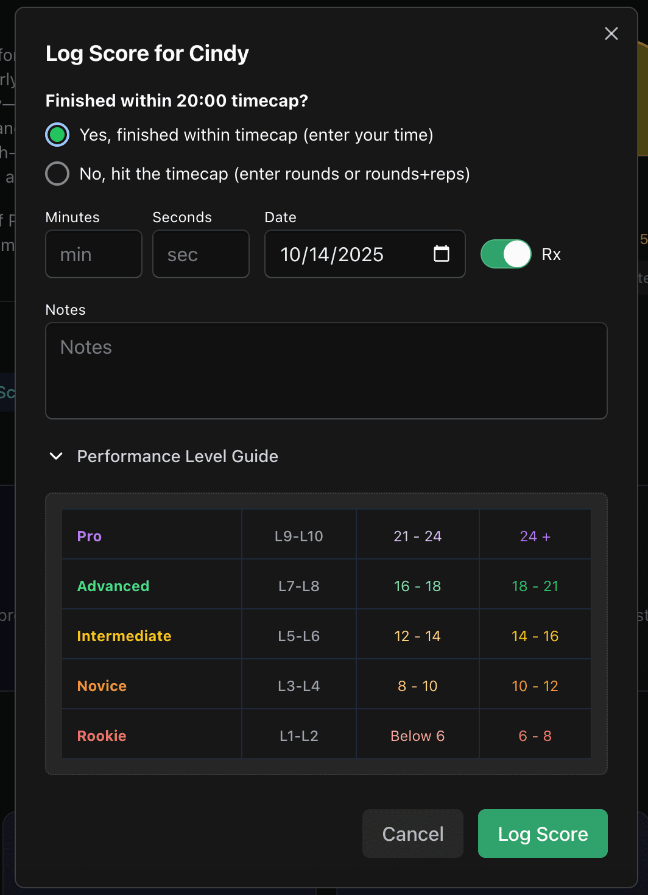This screenshot has width=648, height=895.
Task: Select the Advanced level label
Action: (113, 586)
